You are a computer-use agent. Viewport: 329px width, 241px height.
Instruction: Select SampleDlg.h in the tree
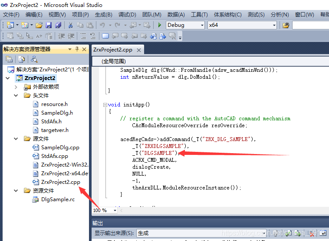[57, 113]
